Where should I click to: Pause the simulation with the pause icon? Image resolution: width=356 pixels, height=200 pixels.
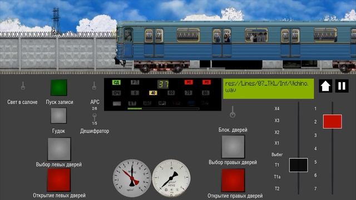342,86
